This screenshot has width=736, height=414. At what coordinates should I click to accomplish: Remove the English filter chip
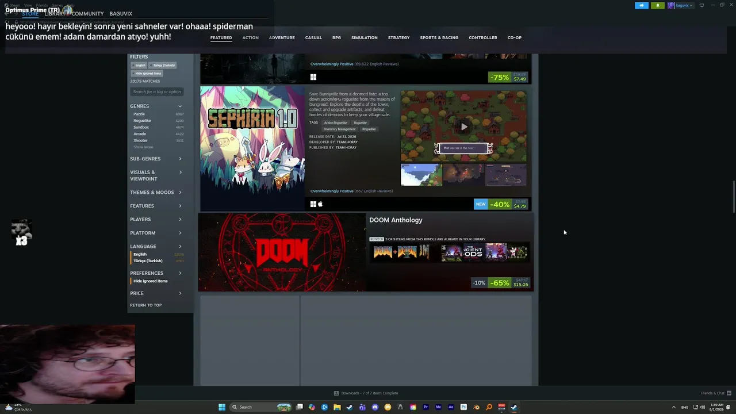[x=139, y=65]
